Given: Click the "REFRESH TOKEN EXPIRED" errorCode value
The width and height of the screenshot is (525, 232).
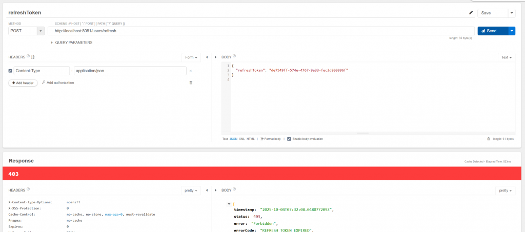Looking at the screenshot, I should (x=286, y=230).
